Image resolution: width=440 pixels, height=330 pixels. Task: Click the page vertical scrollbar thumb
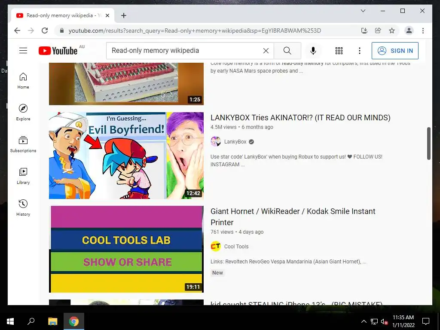tap(428, 144)
